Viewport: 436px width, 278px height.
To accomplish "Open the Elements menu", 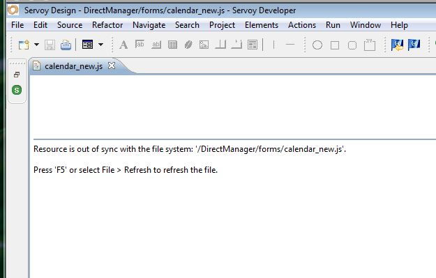I will (262, 25).
